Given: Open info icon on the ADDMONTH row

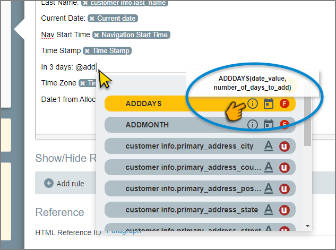Looking at the screenshot, I should tap(253, 125).
